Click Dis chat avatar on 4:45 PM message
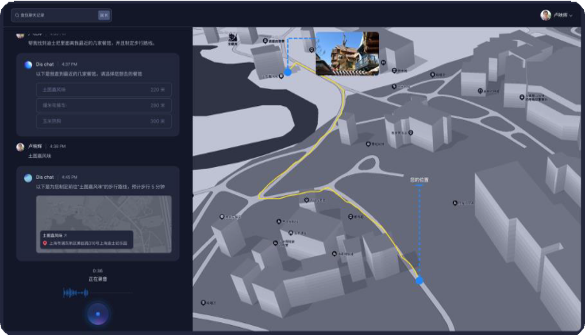The image size is (585, 335). (x=28, y=178)
